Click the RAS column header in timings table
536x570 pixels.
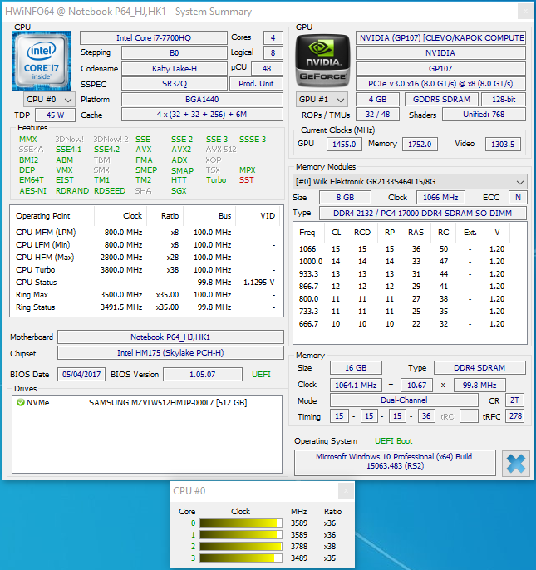416,233
